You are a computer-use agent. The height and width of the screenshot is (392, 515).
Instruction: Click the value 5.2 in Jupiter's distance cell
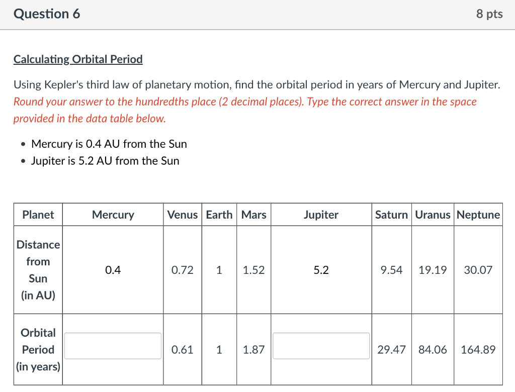click(x=321, y=270)
